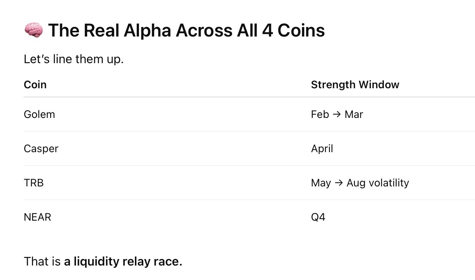Select the "TRB" table cell
Viewport: 475px width, 280px height.
click(33, 183)
